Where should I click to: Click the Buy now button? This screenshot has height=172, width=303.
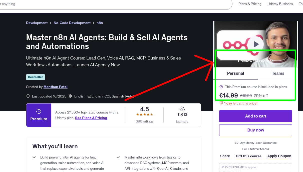255,130
